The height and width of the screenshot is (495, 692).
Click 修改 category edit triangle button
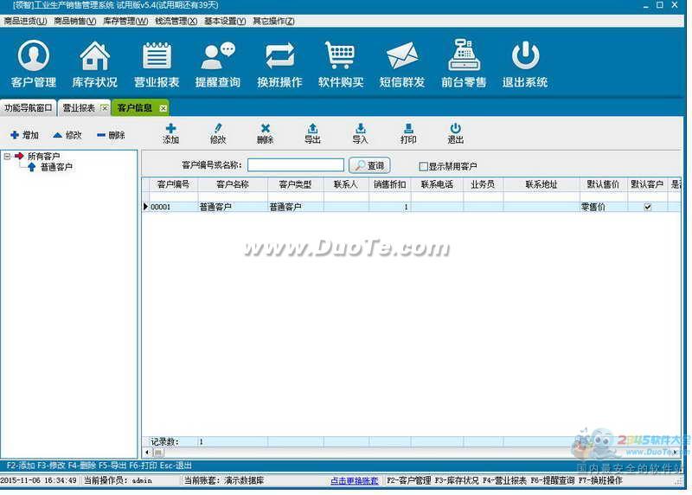click(x=67, y=135)
